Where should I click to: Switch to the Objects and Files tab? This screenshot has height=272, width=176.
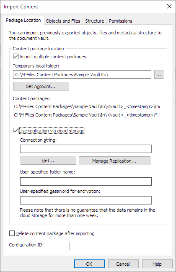[x=63, y=21]
